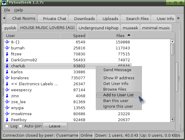185x140 pixels.
Task: Sort by the User column header
Action: pos(32,36)
